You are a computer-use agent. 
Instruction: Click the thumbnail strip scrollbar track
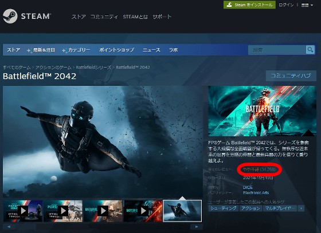coord(103,227)
